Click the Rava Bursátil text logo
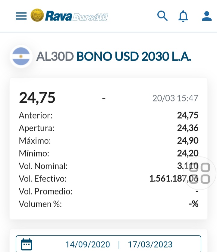The height and width of the screenshot is (252, 217). [x=76, y=16]
